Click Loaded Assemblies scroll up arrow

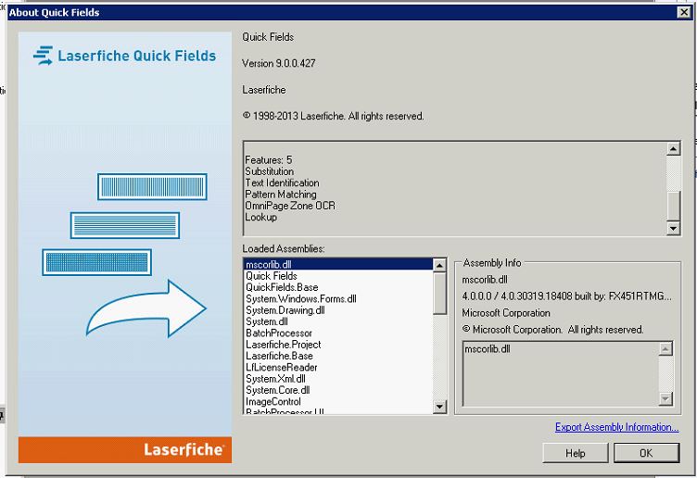[439, 265]
